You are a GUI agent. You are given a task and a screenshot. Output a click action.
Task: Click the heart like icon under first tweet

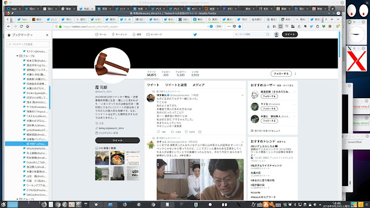tap(186, 132)
